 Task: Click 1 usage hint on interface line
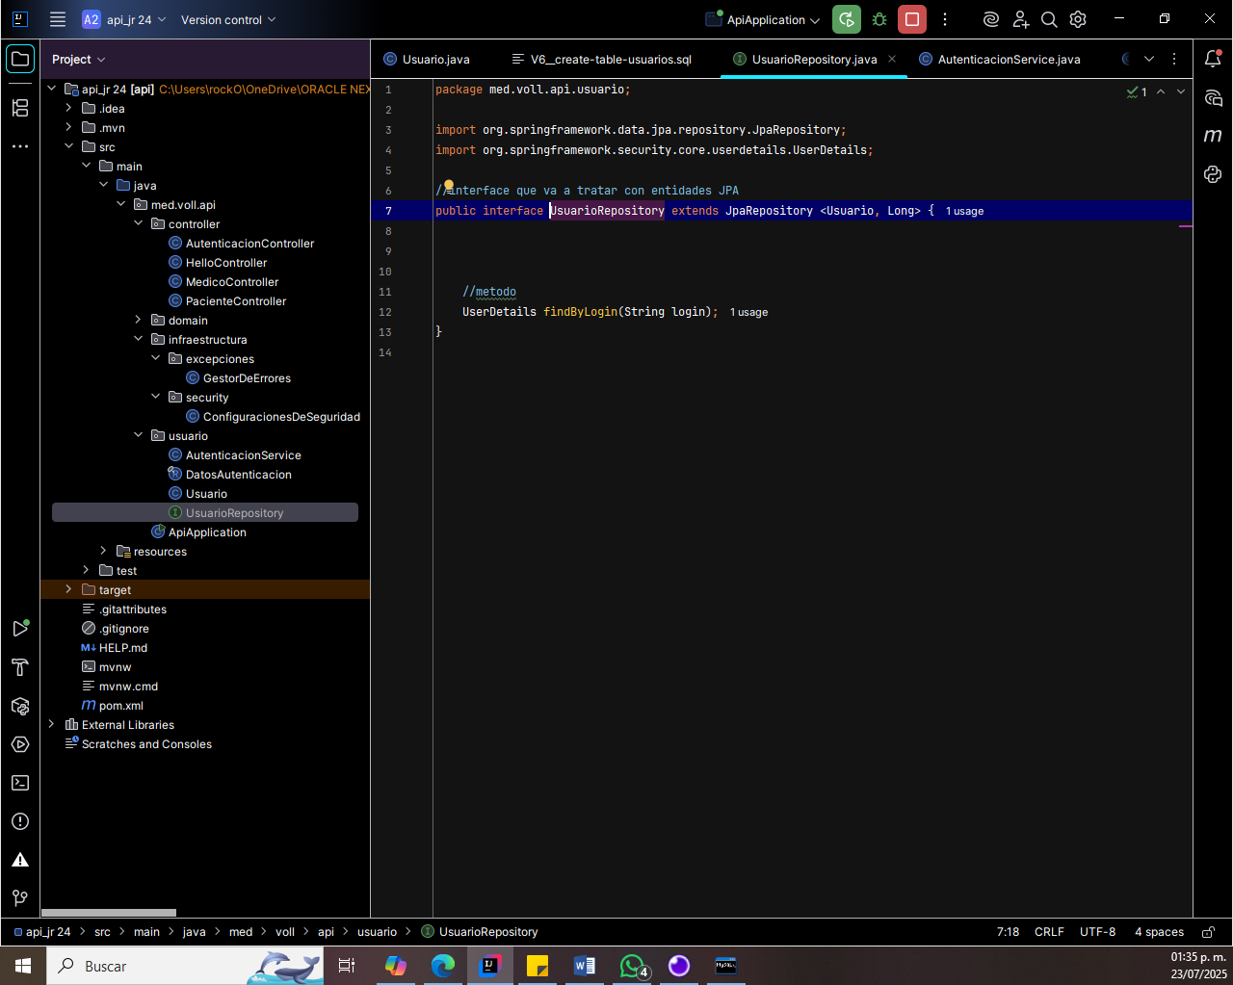point(964,212)
